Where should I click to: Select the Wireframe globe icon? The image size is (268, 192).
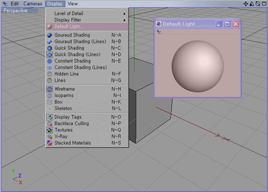click(x=50, y=89)
